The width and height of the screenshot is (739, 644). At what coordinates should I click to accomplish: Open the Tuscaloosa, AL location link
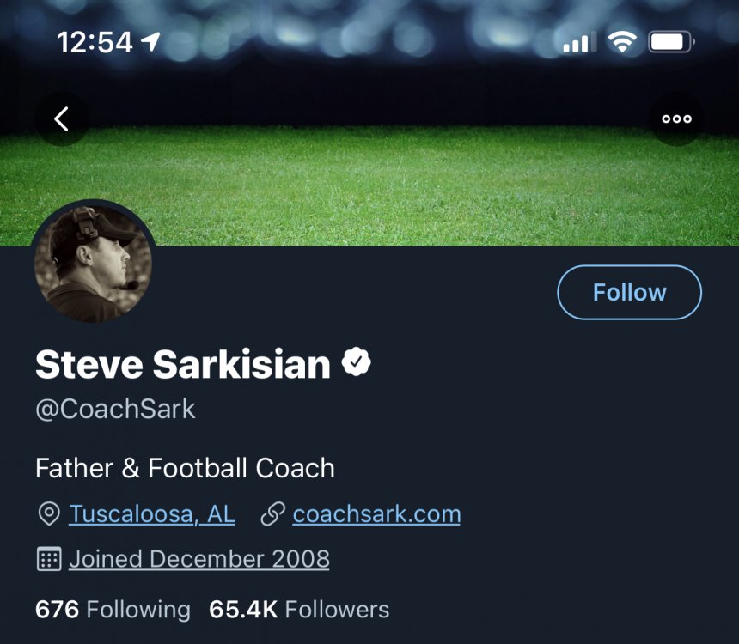pyautogui.click(x=152, y=514)
